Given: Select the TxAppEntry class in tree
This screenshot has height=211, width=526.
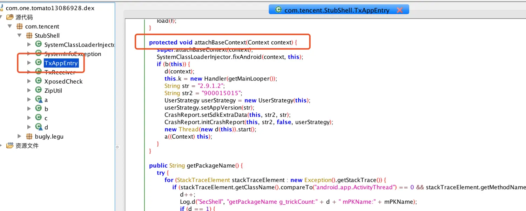Looking at the screenshot, I should [x=61, y=63].
